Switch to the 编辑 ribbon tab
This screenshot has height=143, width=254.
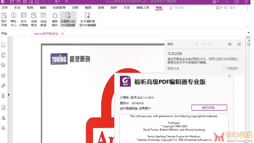pos(43,8)
